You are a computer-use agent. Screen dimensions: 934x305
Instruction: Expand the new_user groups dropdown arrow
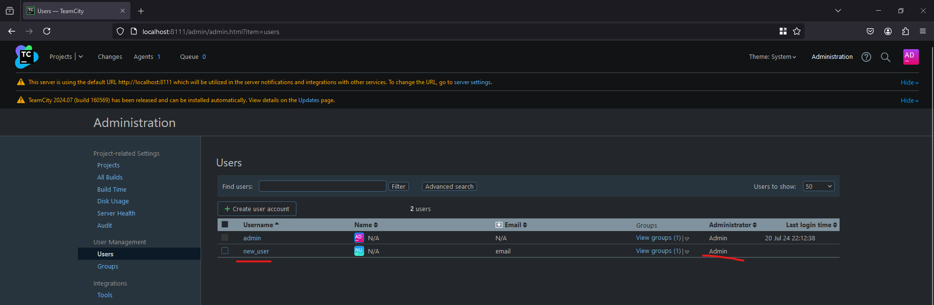pyautogui.click(x=687, y=252)
